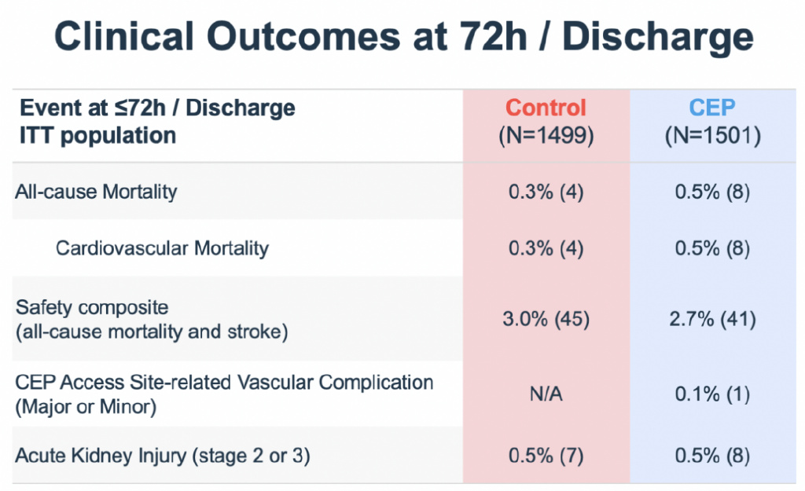The image size is (805, 491).
Task: Click the '2.7% (41)' CEP cell
Action: click(712, 319)
